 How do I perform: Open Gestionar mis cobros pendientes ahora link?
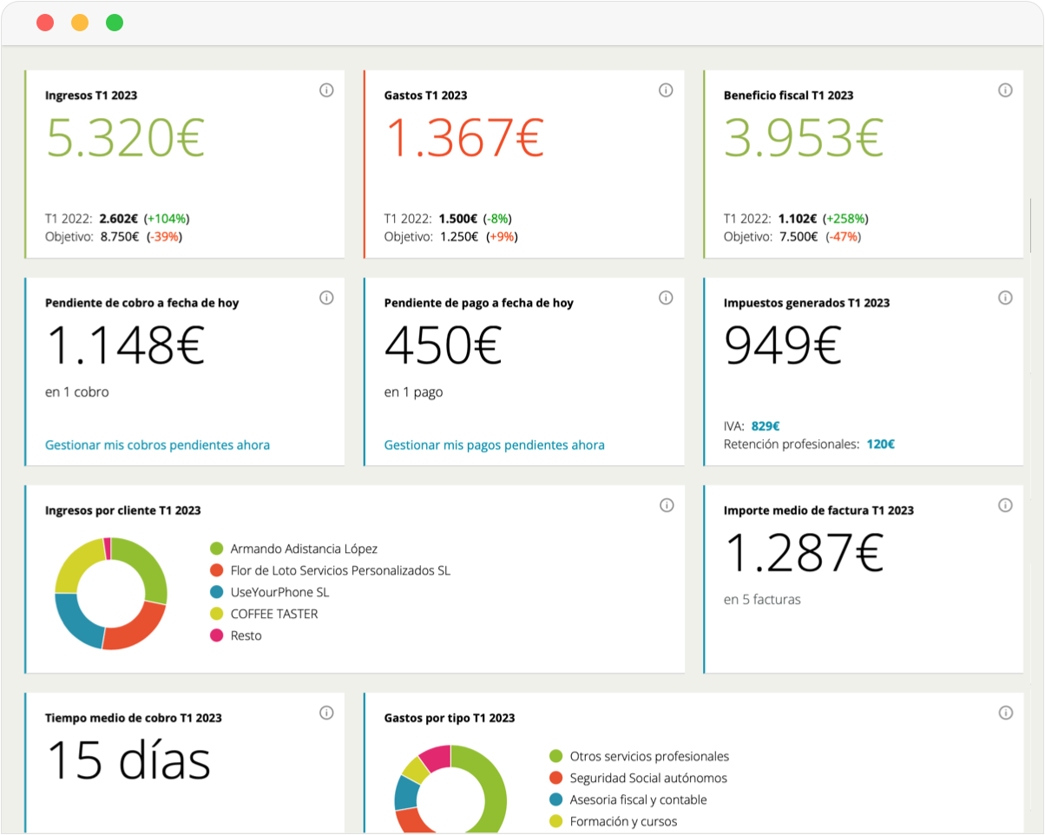(x=157, y=445)
